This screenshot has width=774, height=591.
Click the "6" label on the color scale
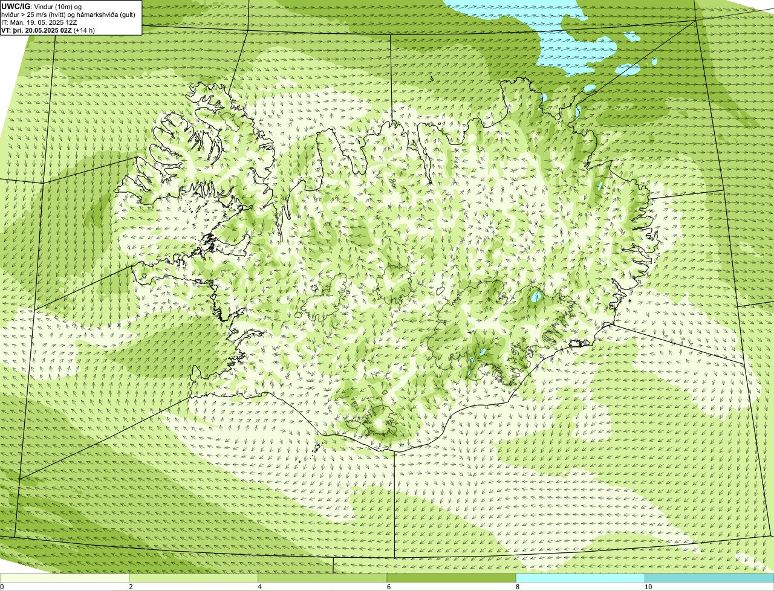388,587
